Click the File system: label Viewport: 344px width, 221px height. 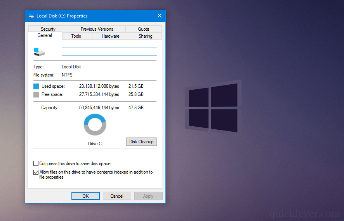tap(43, 75)
